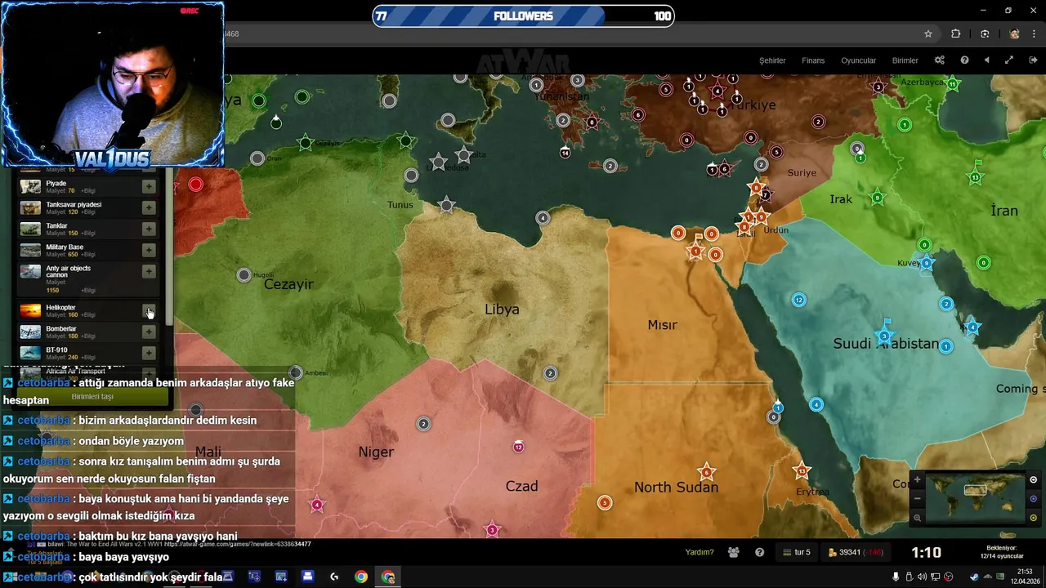Add a Military Base with its plus button
Image resolution: width=1046 pixels, height=588 pixels.
[x=149, y=250]
